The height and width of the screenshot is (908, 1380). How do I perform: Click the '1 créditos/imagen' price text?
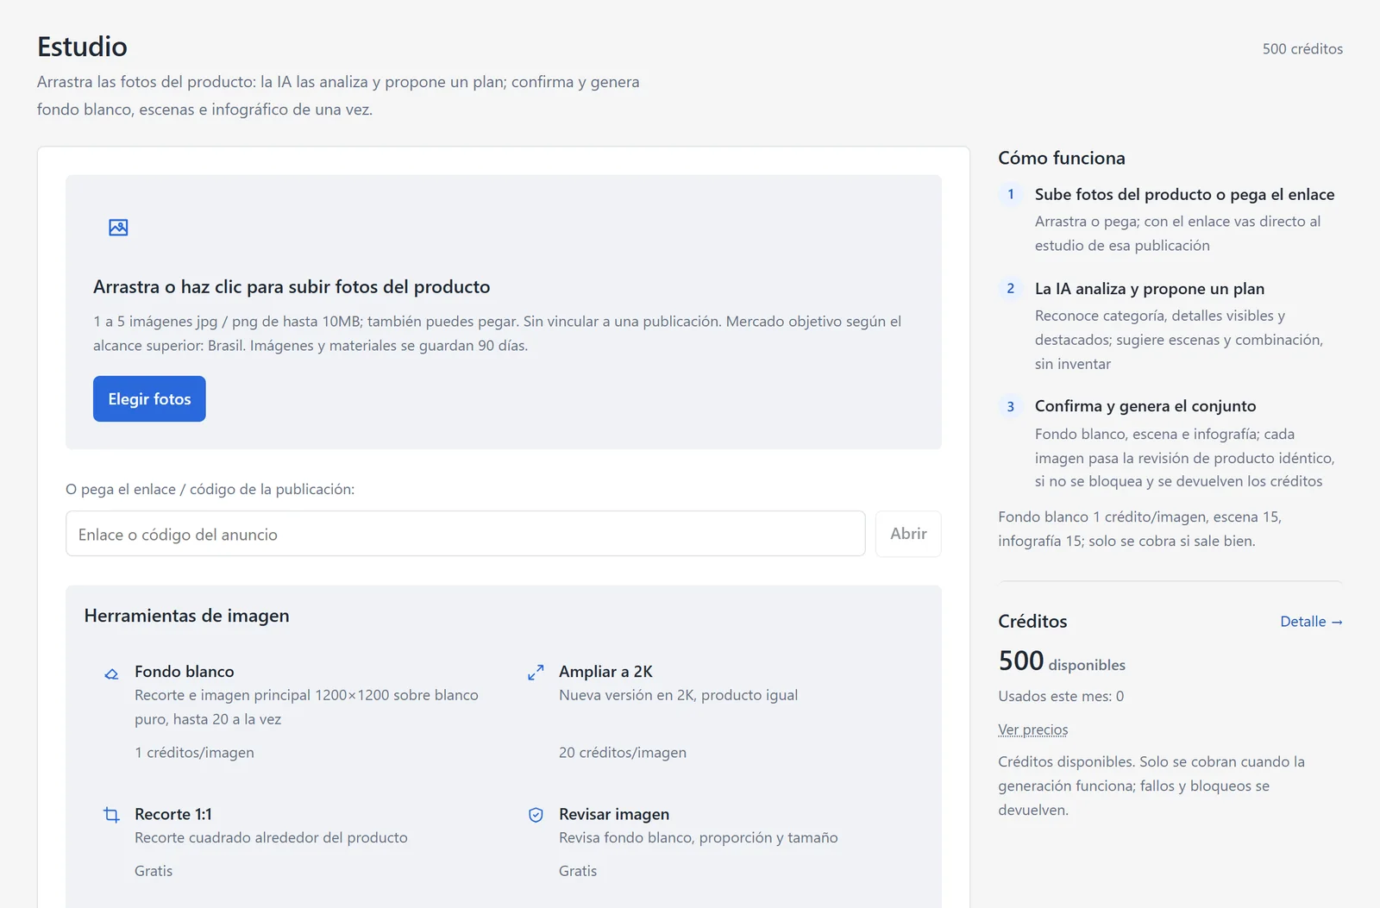(x=194, y=753)
